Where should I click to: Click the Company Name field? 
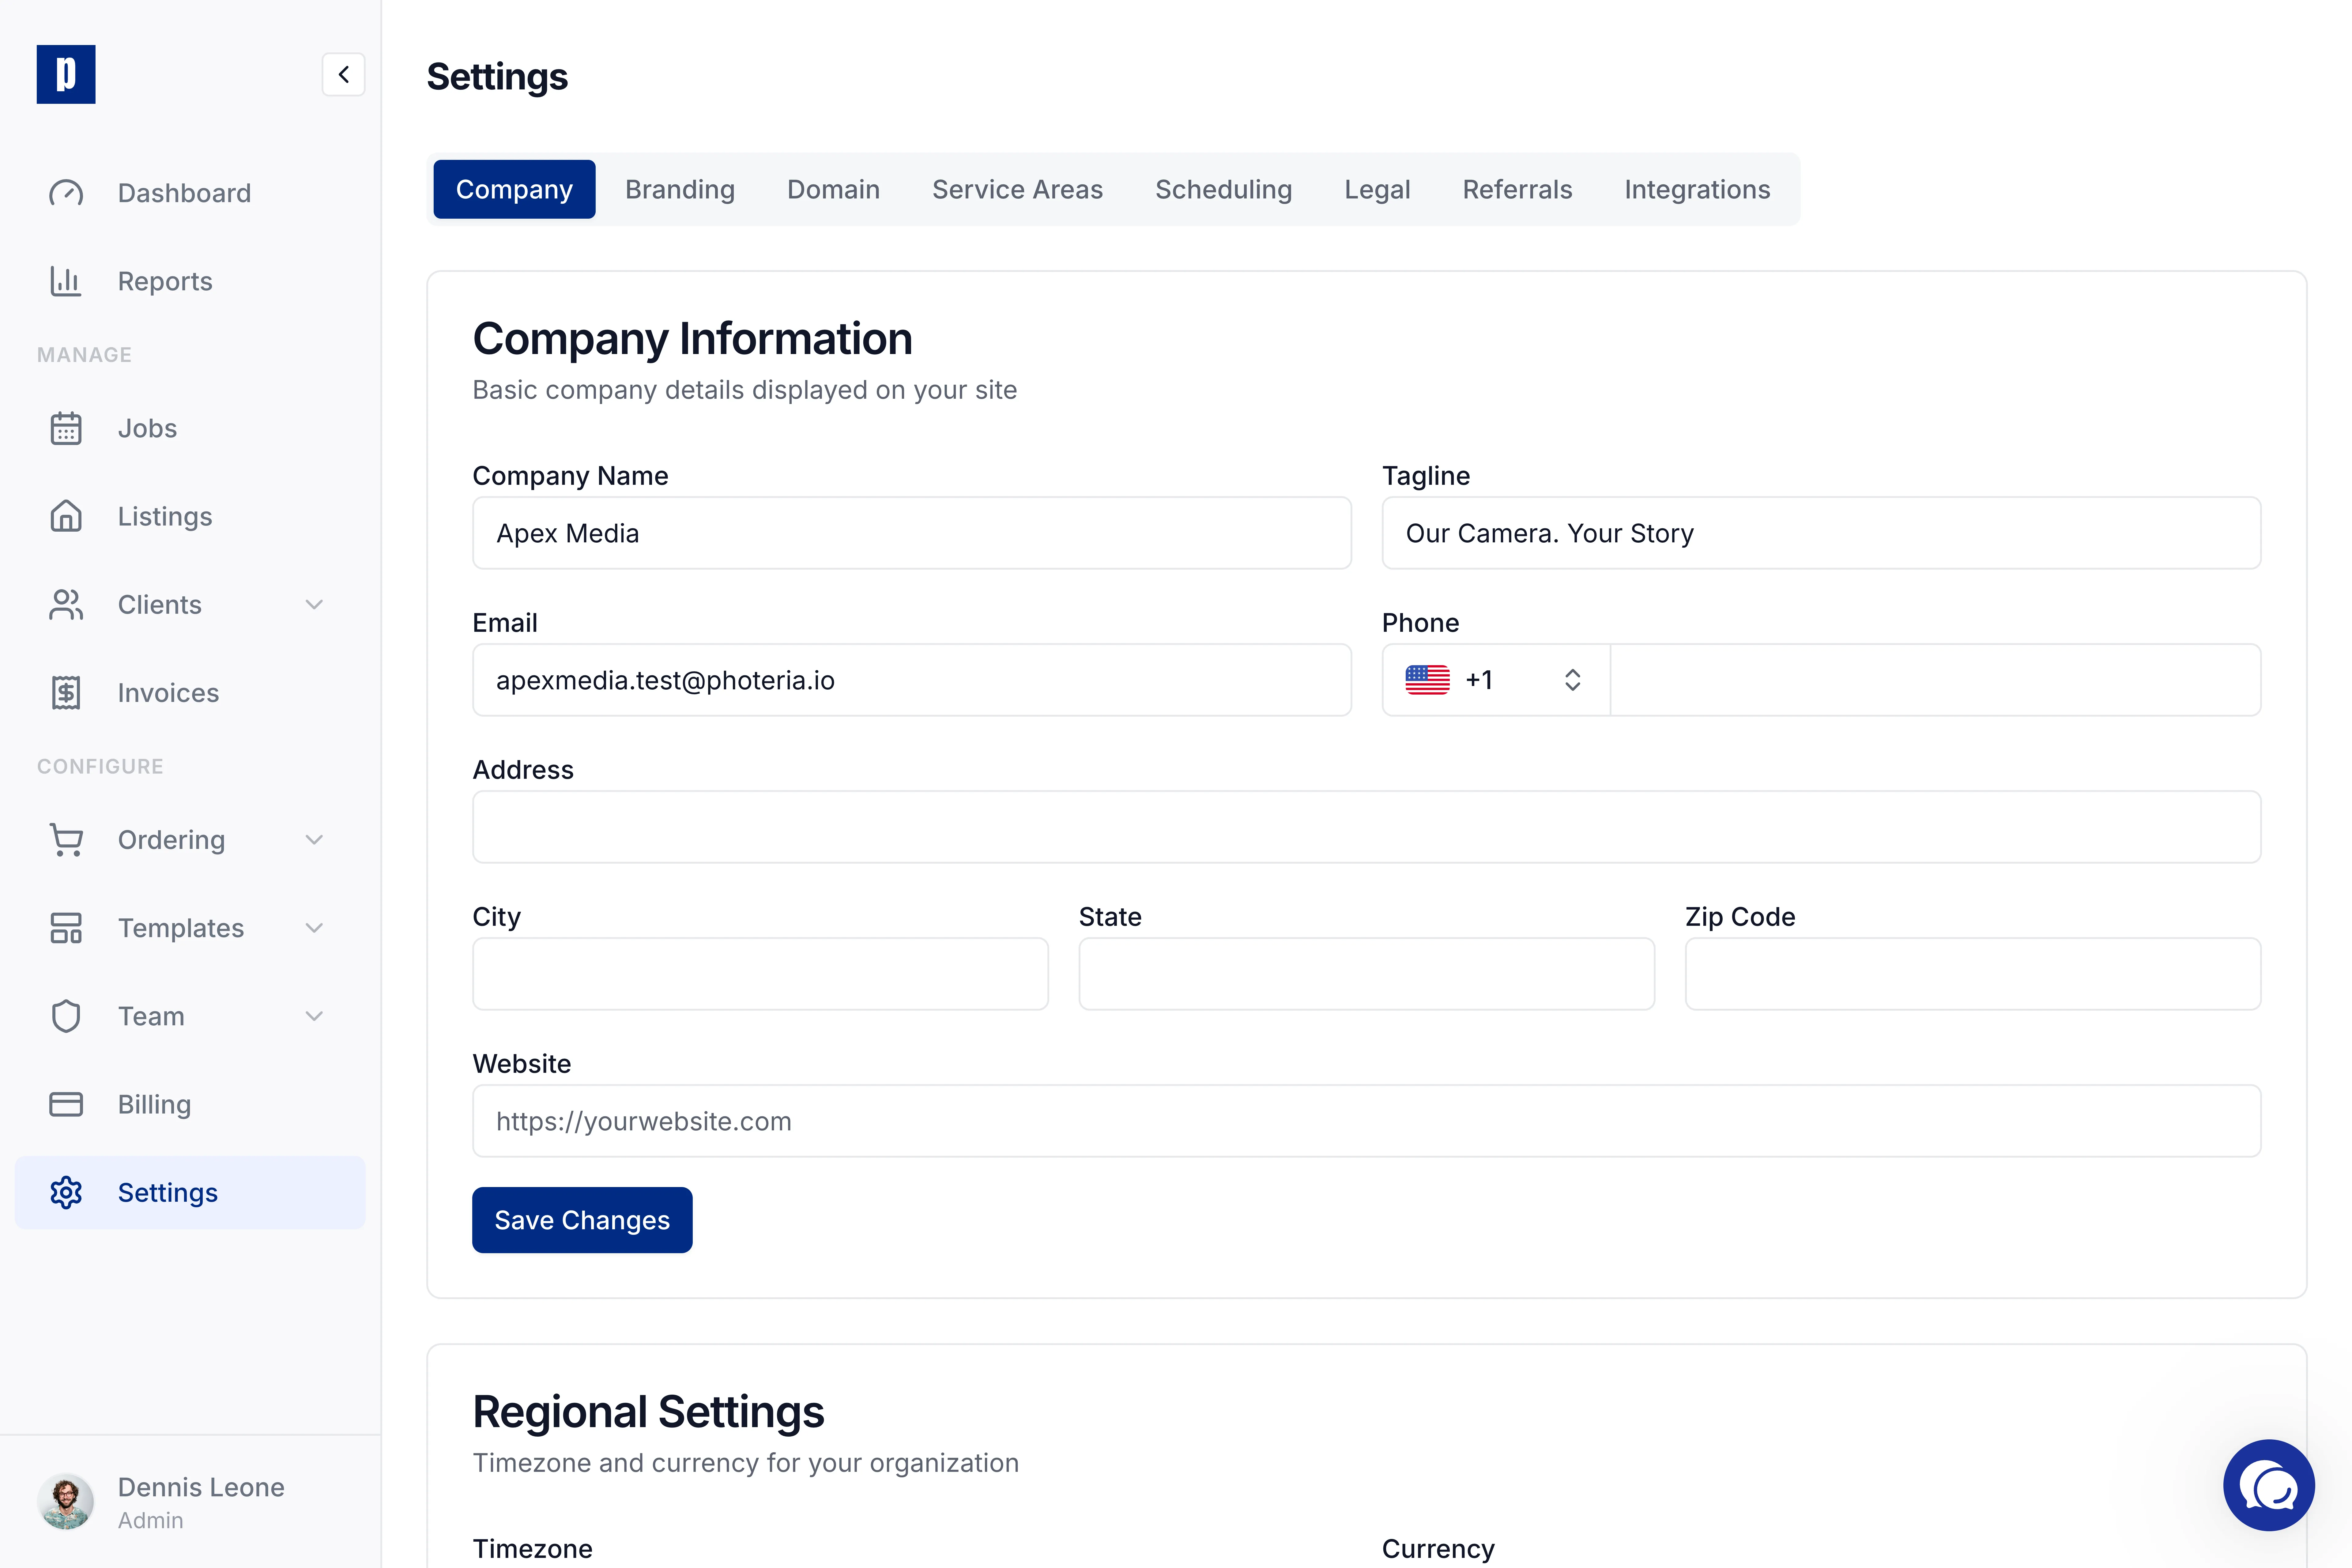pos(912,533)
